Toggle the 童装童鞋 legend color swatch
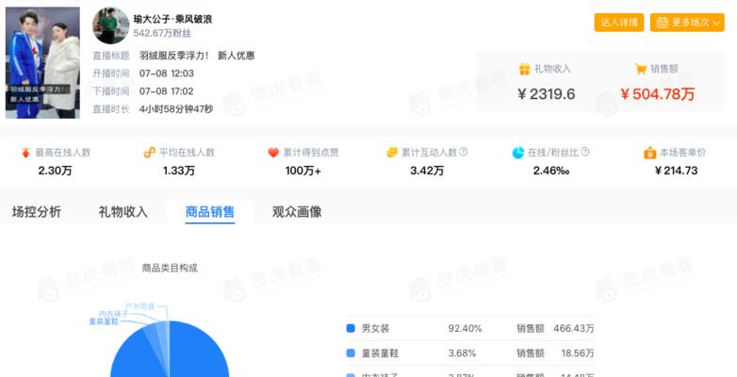 (x=351, y=353)
